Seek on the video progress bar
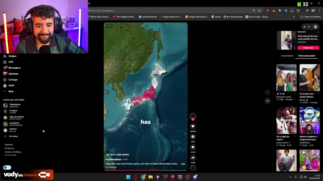 145,170
